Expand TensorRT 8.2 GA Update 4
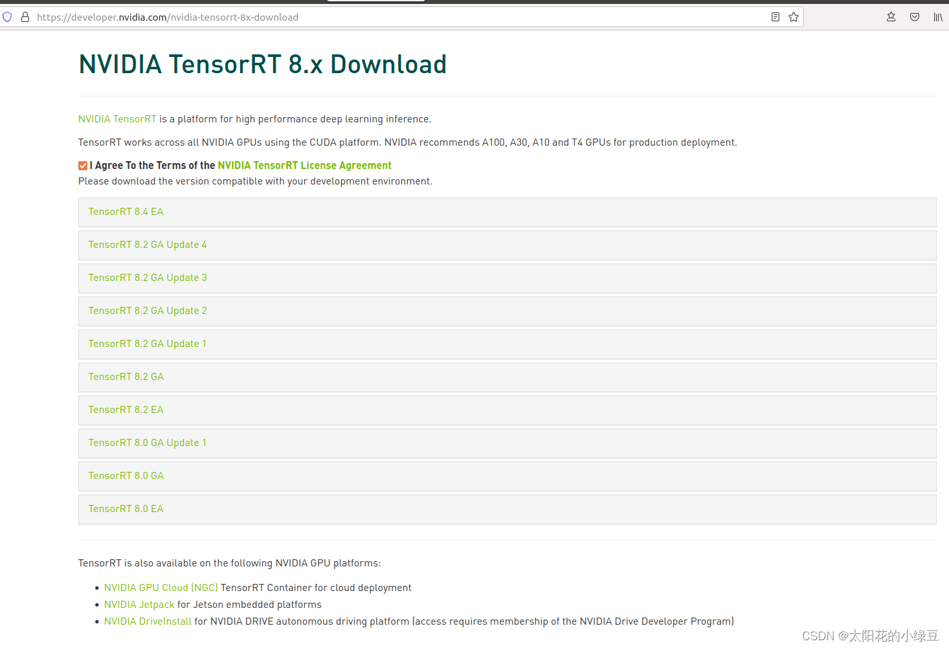Screen dimensions: 949x648 click(x=508, y=245)
